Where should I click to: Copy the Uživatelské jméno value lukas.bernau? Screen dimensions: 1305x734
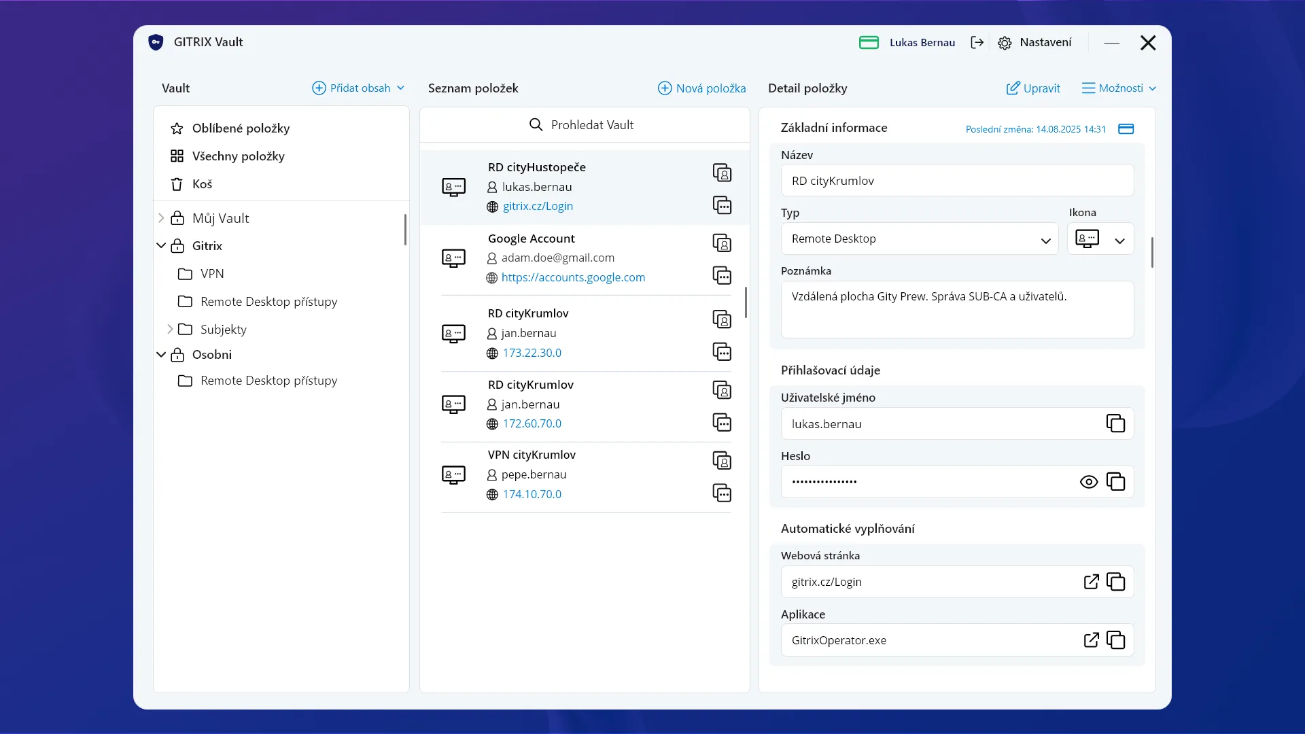point(1116,423)
